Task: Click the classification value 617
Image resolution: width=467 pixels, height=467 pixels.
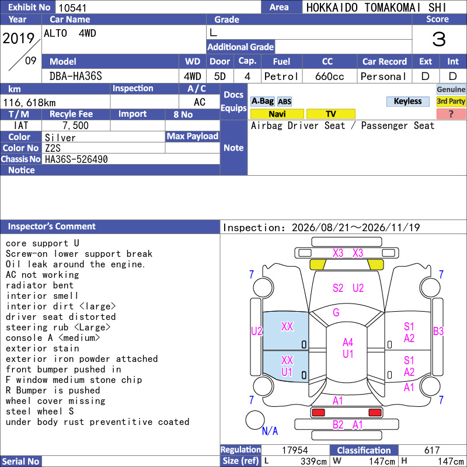Action: 432,450
